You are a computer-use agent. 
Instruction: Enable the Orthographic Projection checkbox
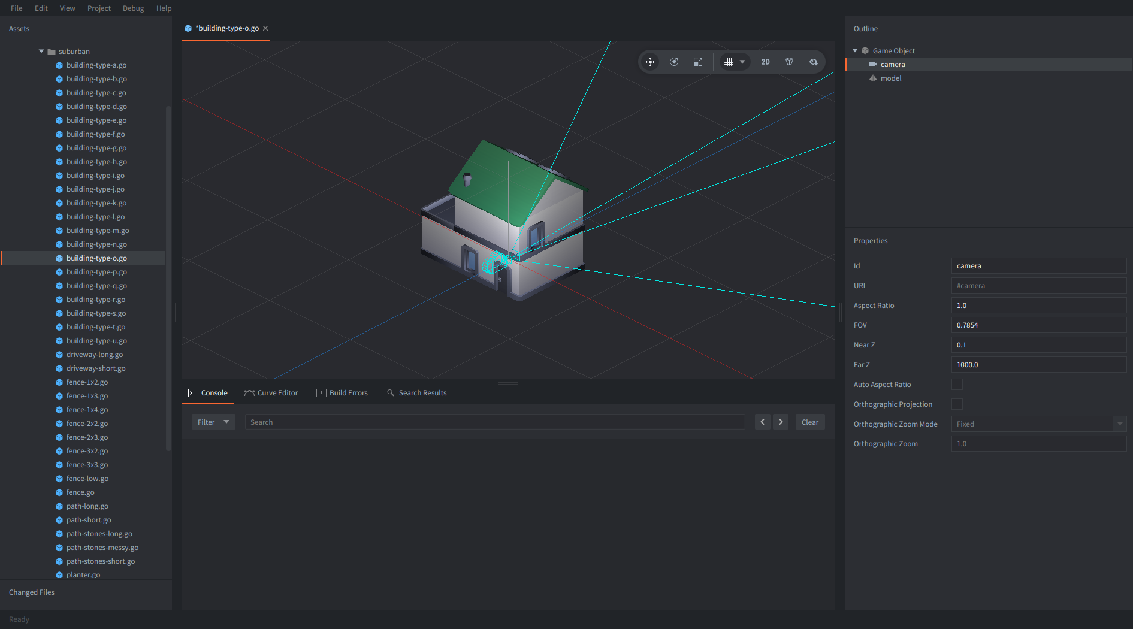[957, 404]
